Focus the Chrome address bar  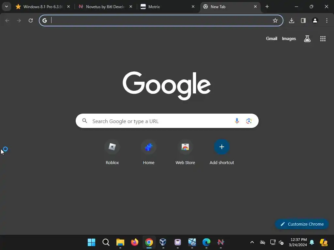tap(161, 21)
